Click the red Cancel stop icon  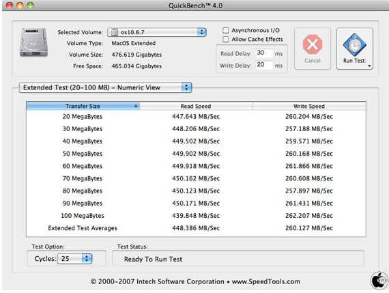(313, 44)
